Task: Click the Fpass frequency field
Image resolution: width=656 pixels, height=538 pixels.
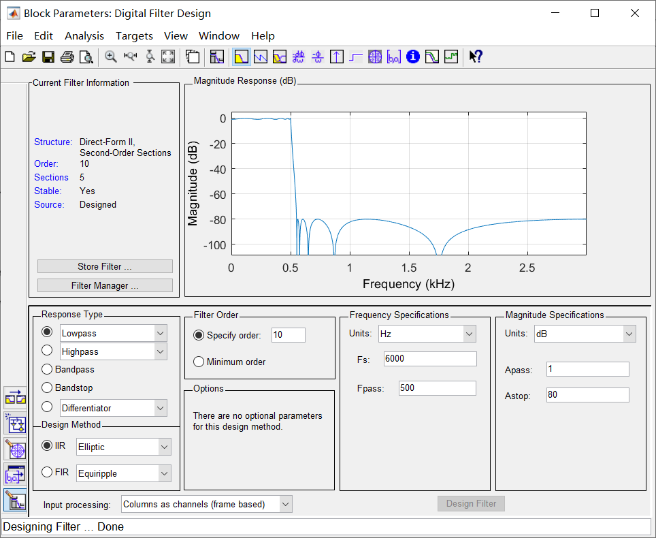Action: [437, 388]
